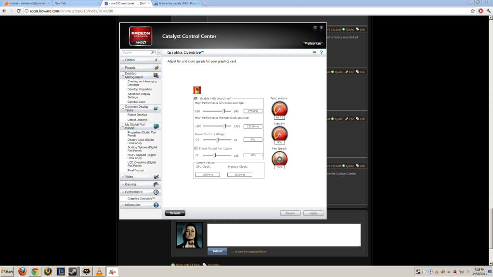Screen dimensions: 493x277
Task: Click the orange Overdrive unlock padlock icon
Action: pyautogui.click(x=197, y=90)
